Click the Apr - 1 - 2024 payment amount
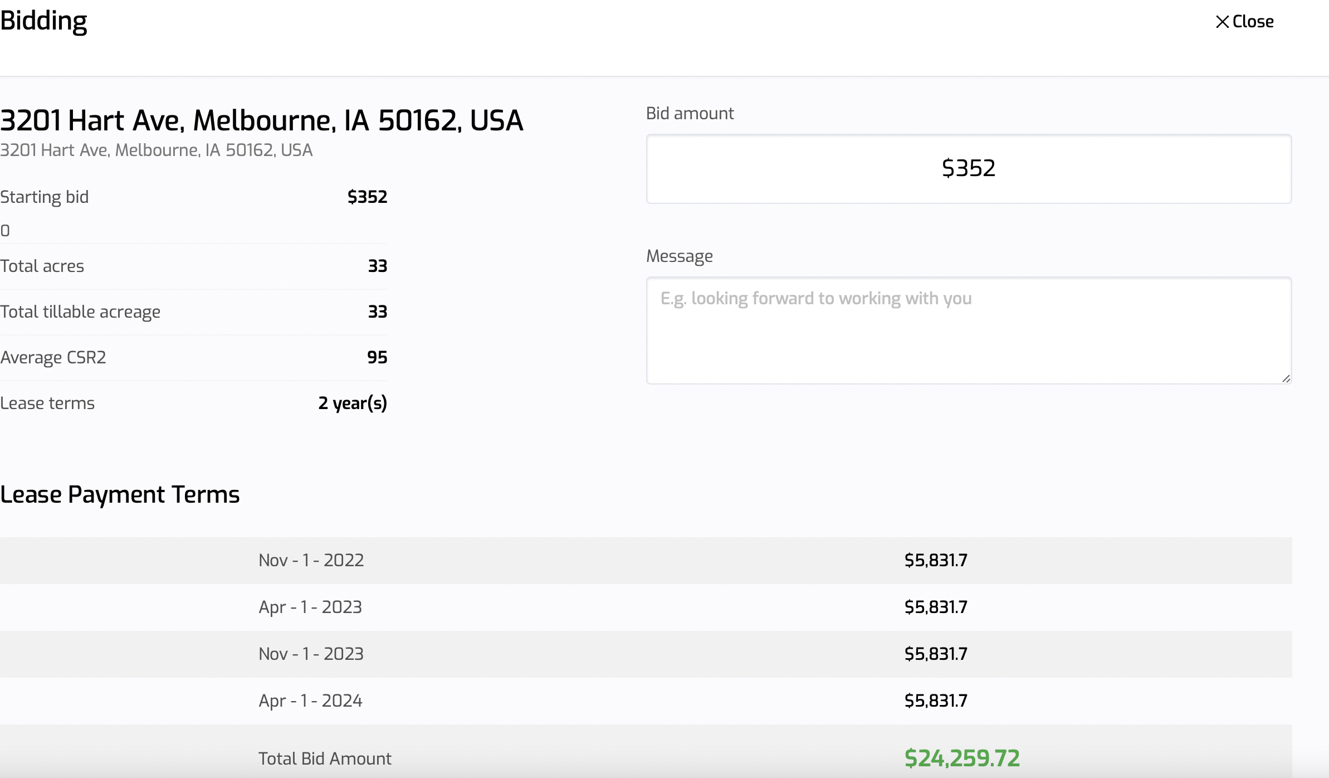This screenshot has height=778, width=1329. (x=936, y=701)
